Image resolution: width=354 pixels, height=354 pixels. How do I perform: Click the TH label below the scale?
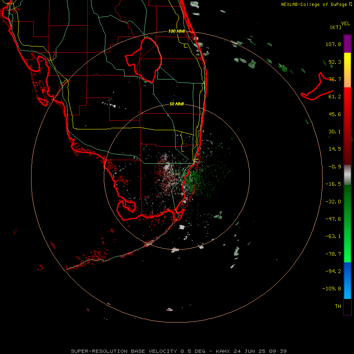tap(338, 306)
